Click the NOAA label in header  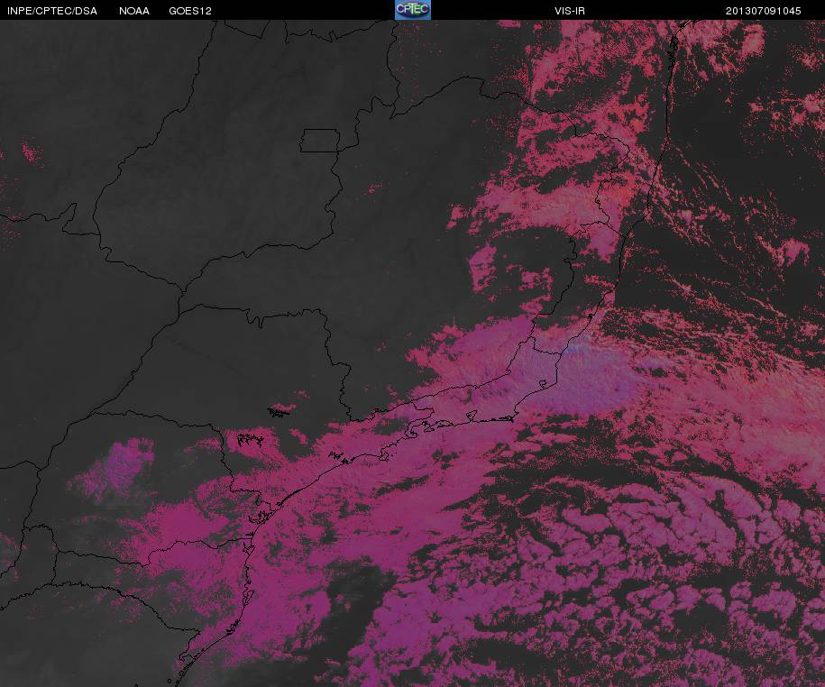(x=133, y=11)
